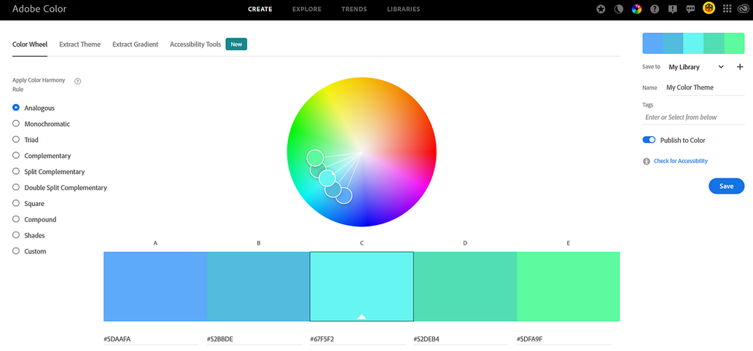Select color swatch E in green

568,286
